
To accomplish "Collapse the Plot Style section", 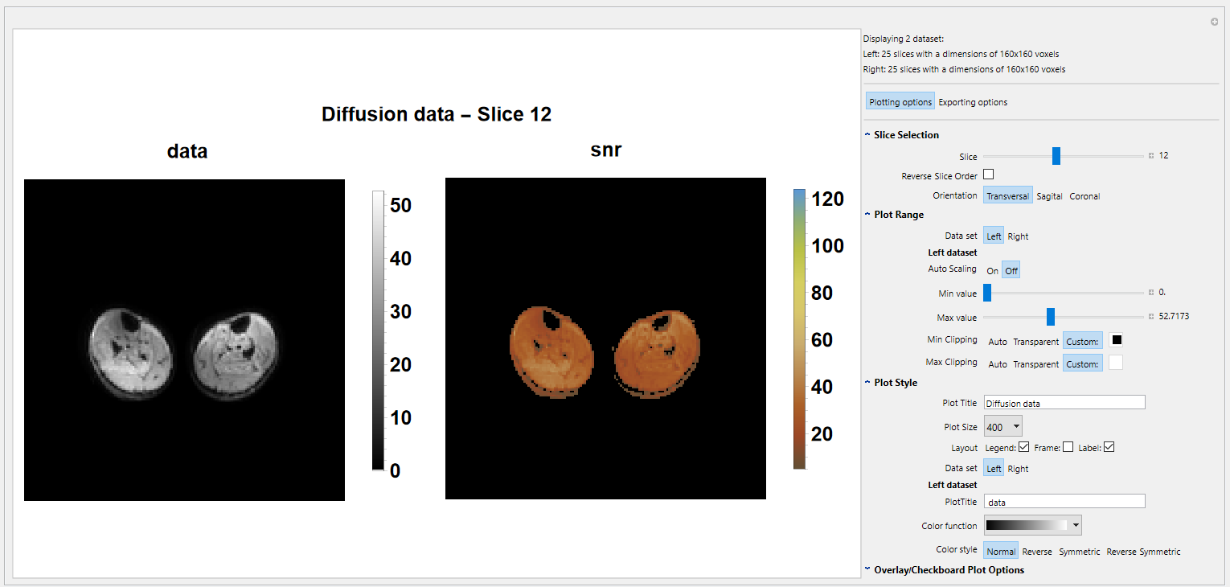I will [868, 383].
